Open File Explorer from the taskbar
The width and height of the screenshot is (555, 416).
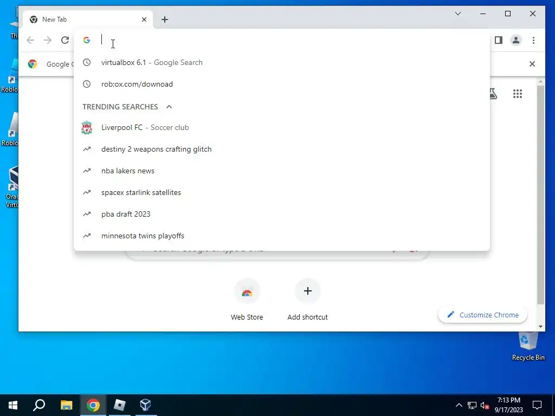[x=66, y=405]
